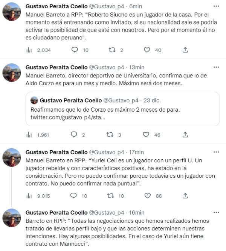Like the Aldo Corzo tweet
This screenshot has height=251, width=226.
(x=147, y=135)
